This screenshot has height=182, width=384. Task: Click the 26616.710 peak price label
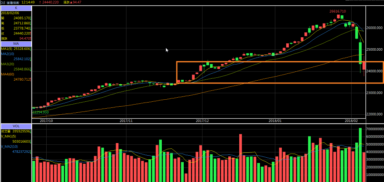click(337, 11)
